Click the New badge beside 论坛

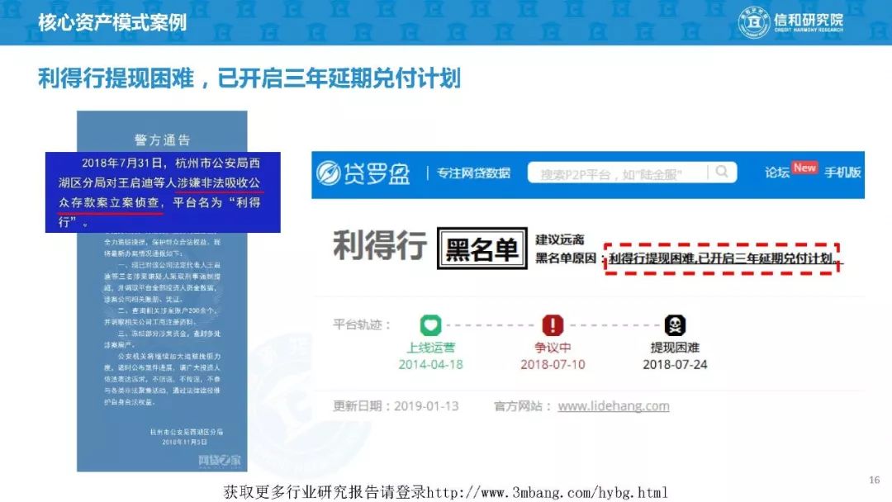point(805,168)
